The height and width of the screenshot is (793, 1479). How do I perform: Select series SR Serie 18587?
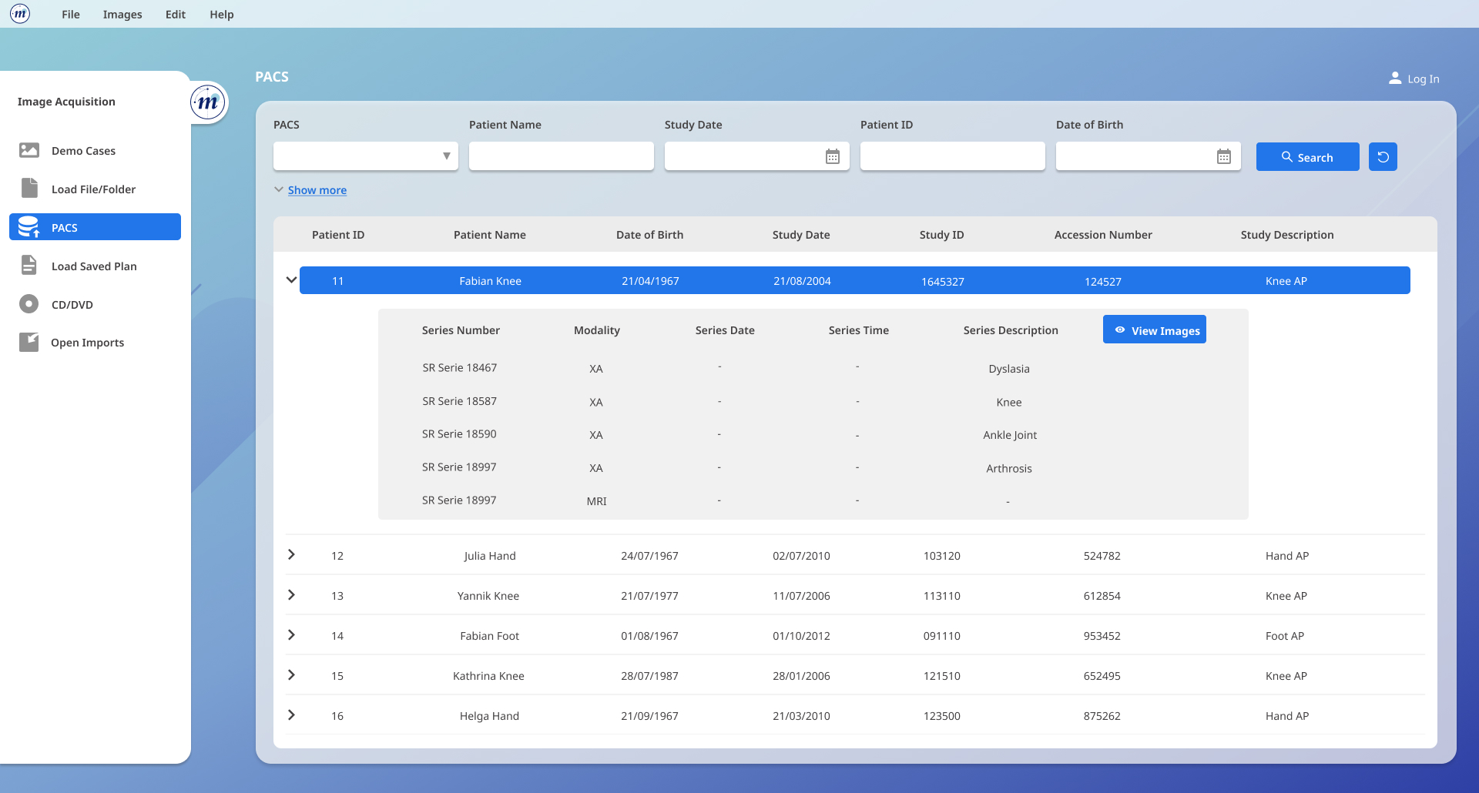pos(459,401)
